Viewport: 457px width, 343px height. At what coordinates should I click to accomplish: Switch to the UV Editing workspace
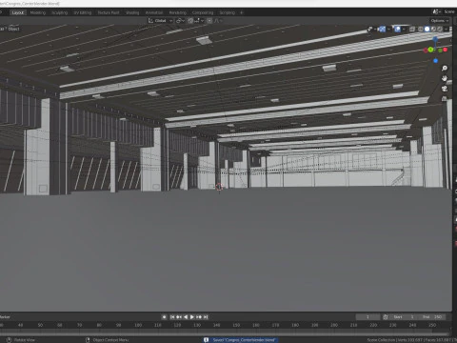[83, 12]
